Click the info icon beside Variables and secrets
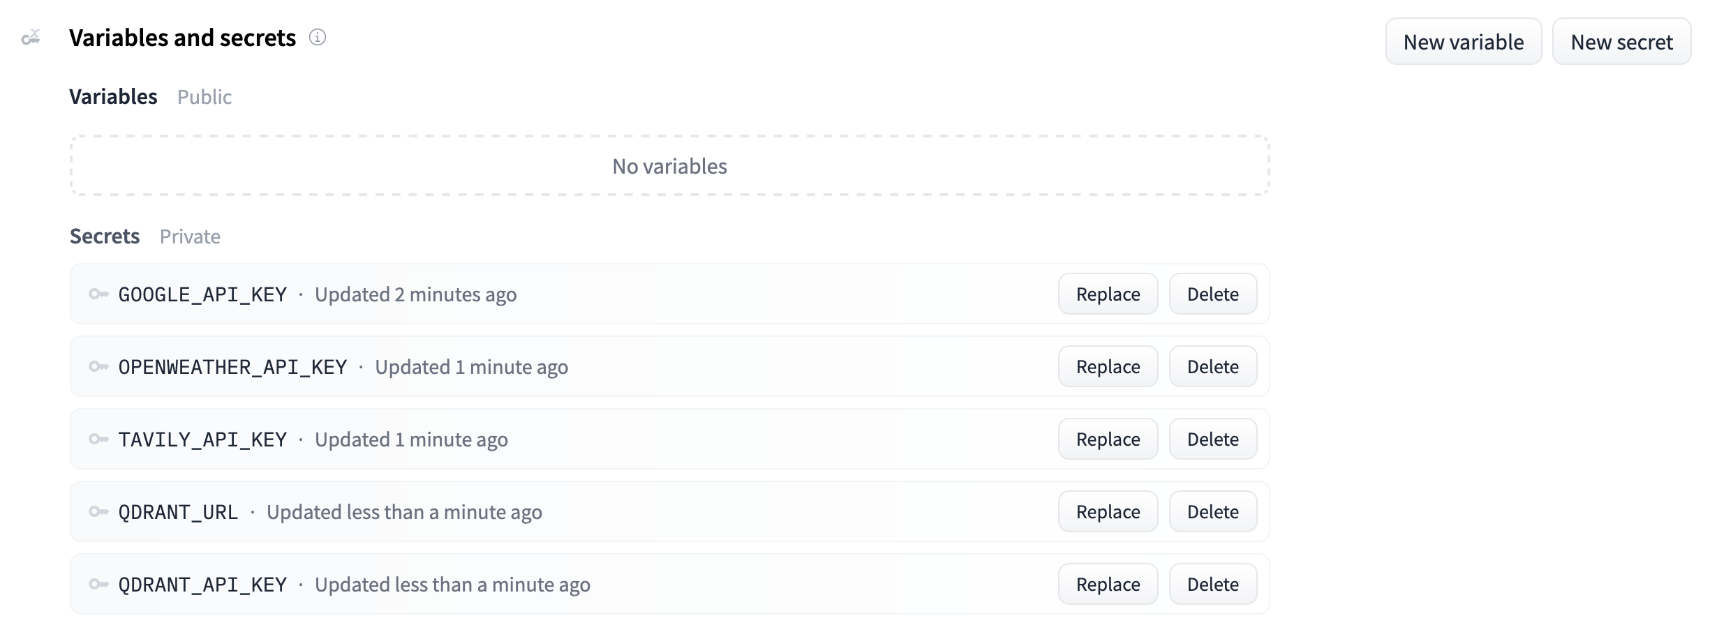This screenshot has height=632, width=1710. pyautogui.click(x=318, y=38)
